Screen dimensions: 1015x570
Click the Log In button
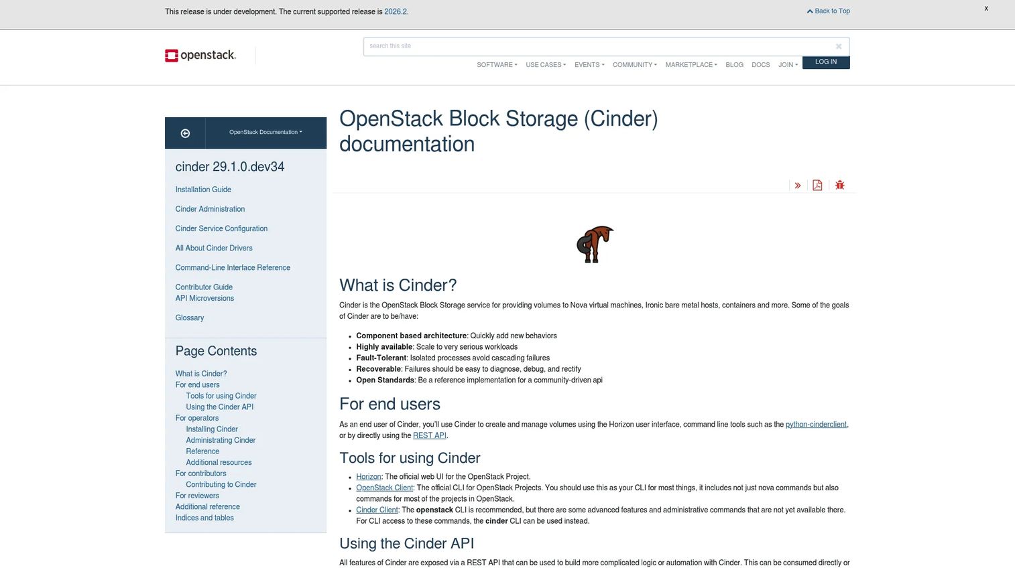point(826,62)
